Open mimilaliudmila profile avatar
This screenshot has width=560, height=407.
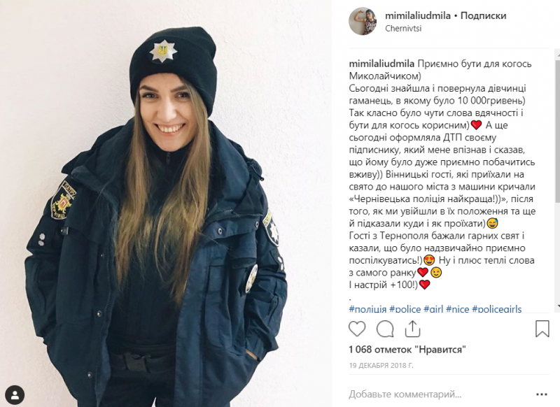363,21
